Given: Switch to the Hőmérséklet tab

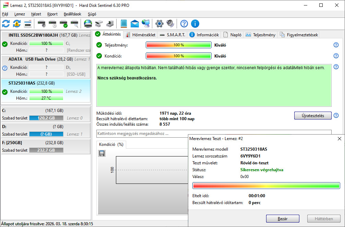Looking at the screenshot, I should [x=141, y=35].
